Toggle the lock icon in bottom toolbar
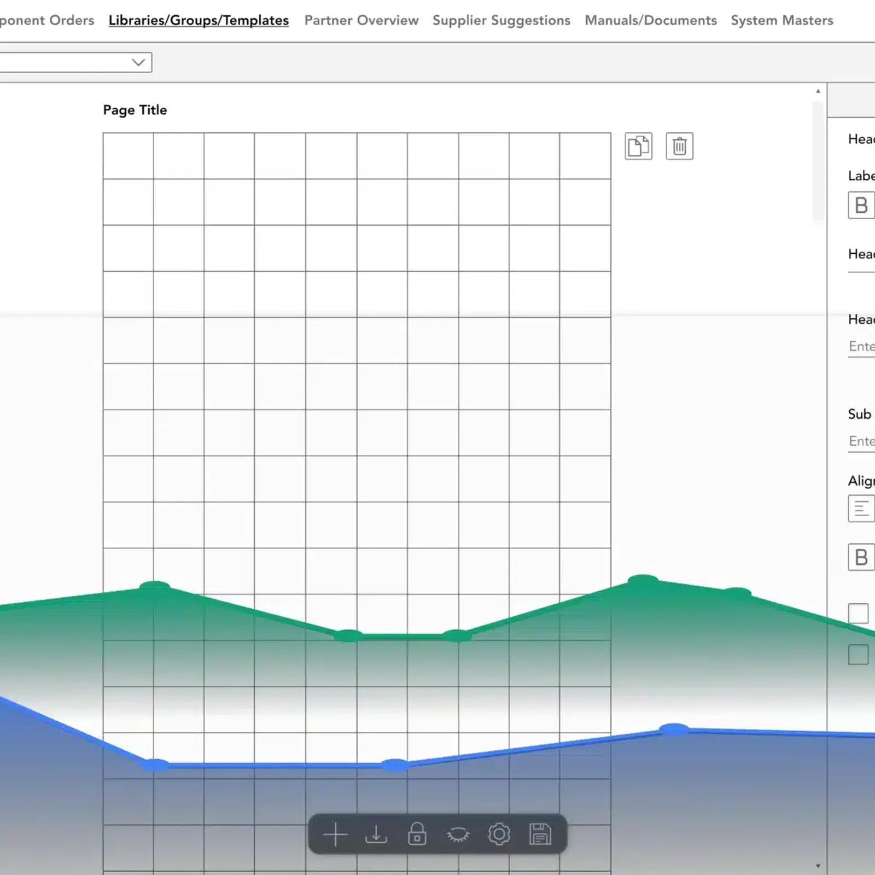The image size is (875, 875). point(417,835)
